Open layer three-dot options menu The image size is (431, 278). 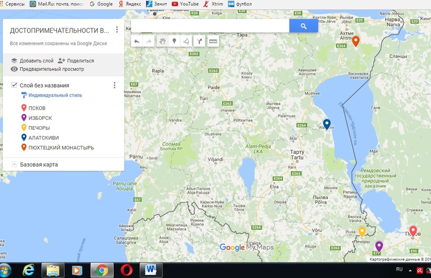[x=115, y=85]
